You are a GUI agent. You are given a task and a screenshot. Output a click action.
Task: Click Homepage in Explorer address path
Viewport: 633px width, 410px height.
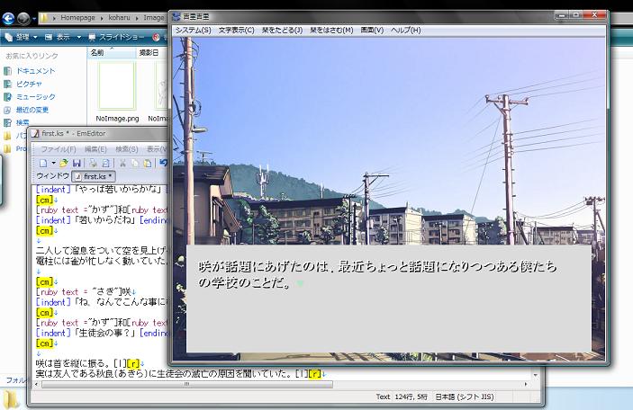pos(77,18)
